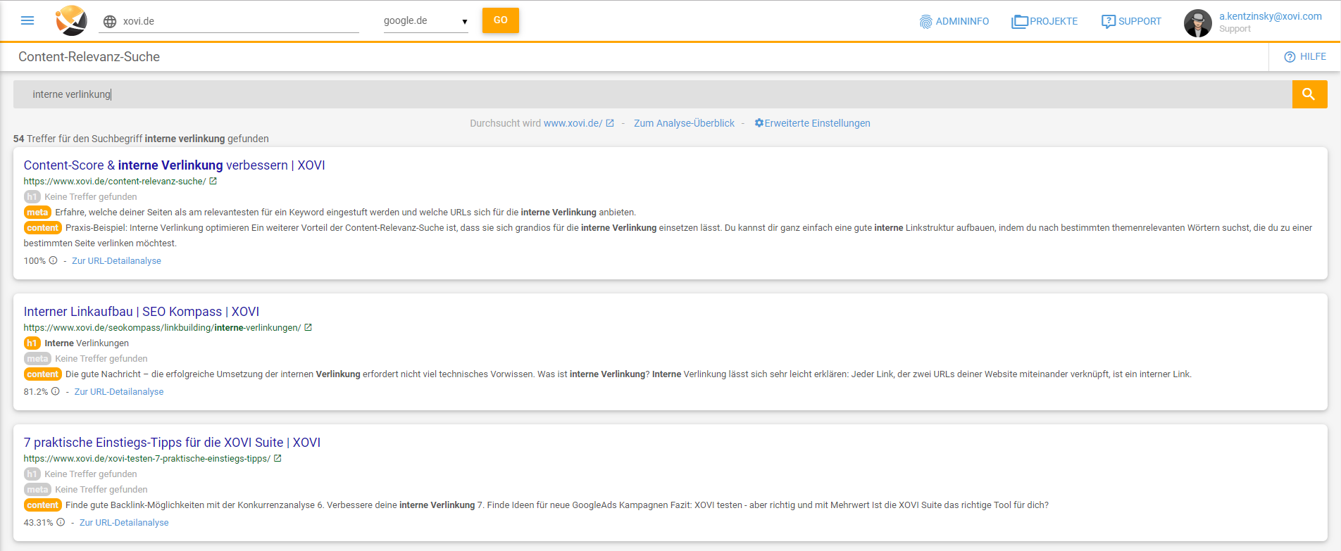Go to Zum Analyse-Überblick

pos(684,123)
